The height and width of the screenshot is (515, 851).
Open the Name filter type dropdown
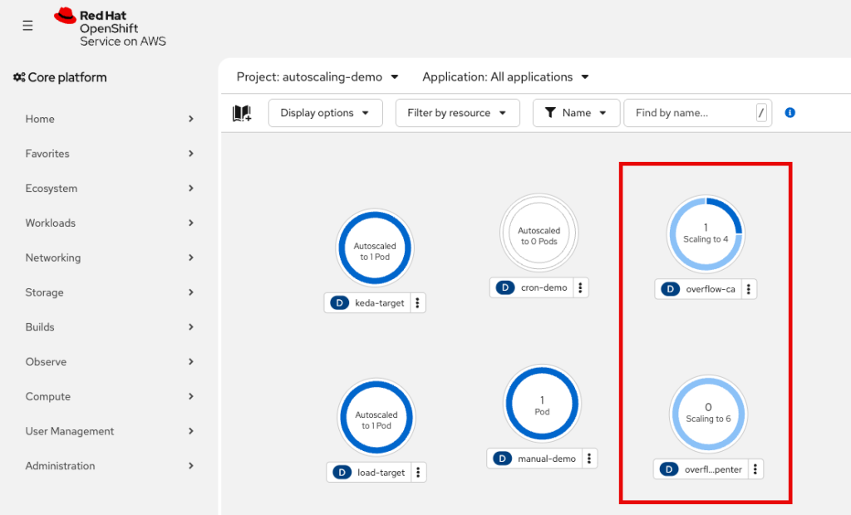pos(577,113)
